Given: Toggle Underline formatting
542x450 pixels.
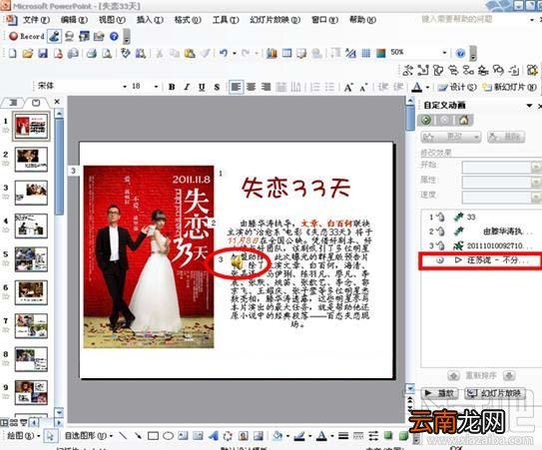Looking at the screenshot, I should 202,87.
